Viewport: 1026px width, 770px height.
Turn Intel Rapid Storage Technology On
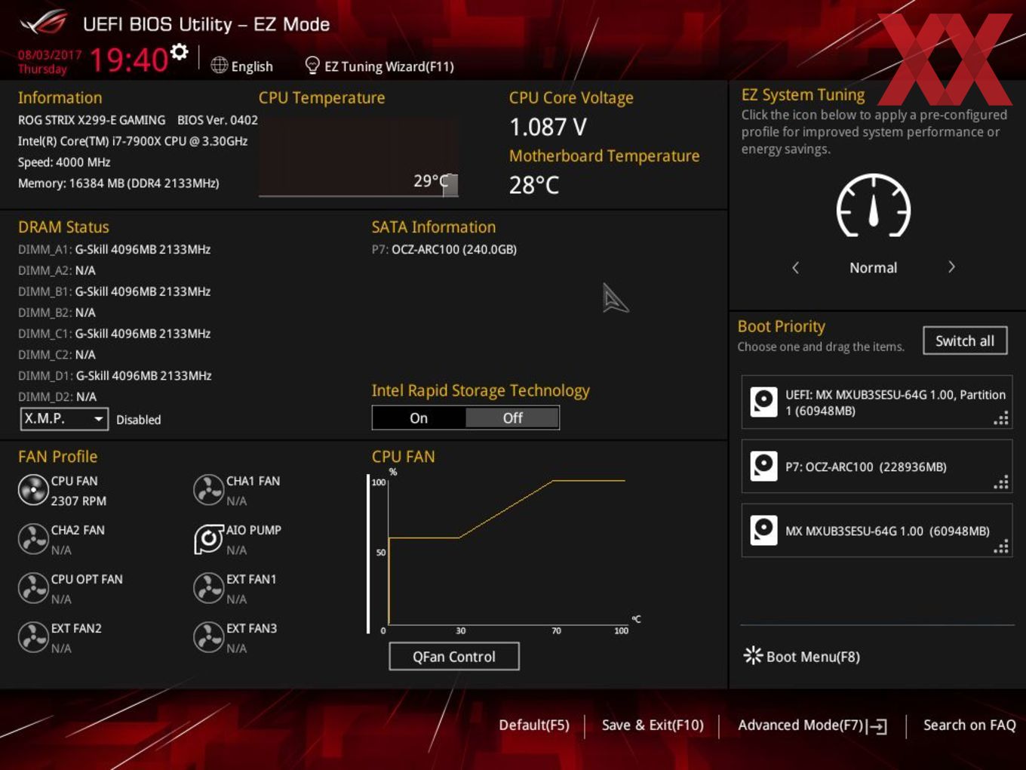[x=419, y=417]
